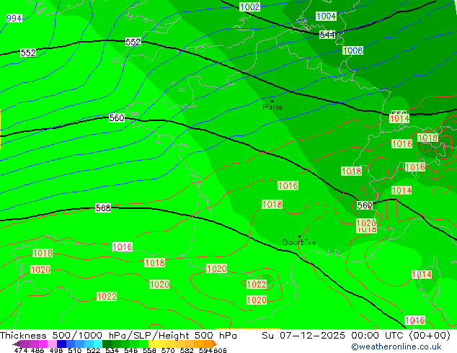Screen dimensions: 457x353
Task: Pick the dark navy blue legend swatch
Action: click(x=61, y=344)
